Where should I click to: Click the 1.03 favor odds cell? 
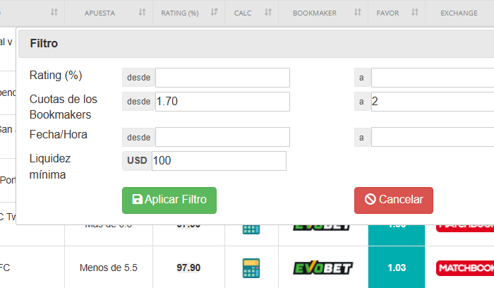point(397,268)
